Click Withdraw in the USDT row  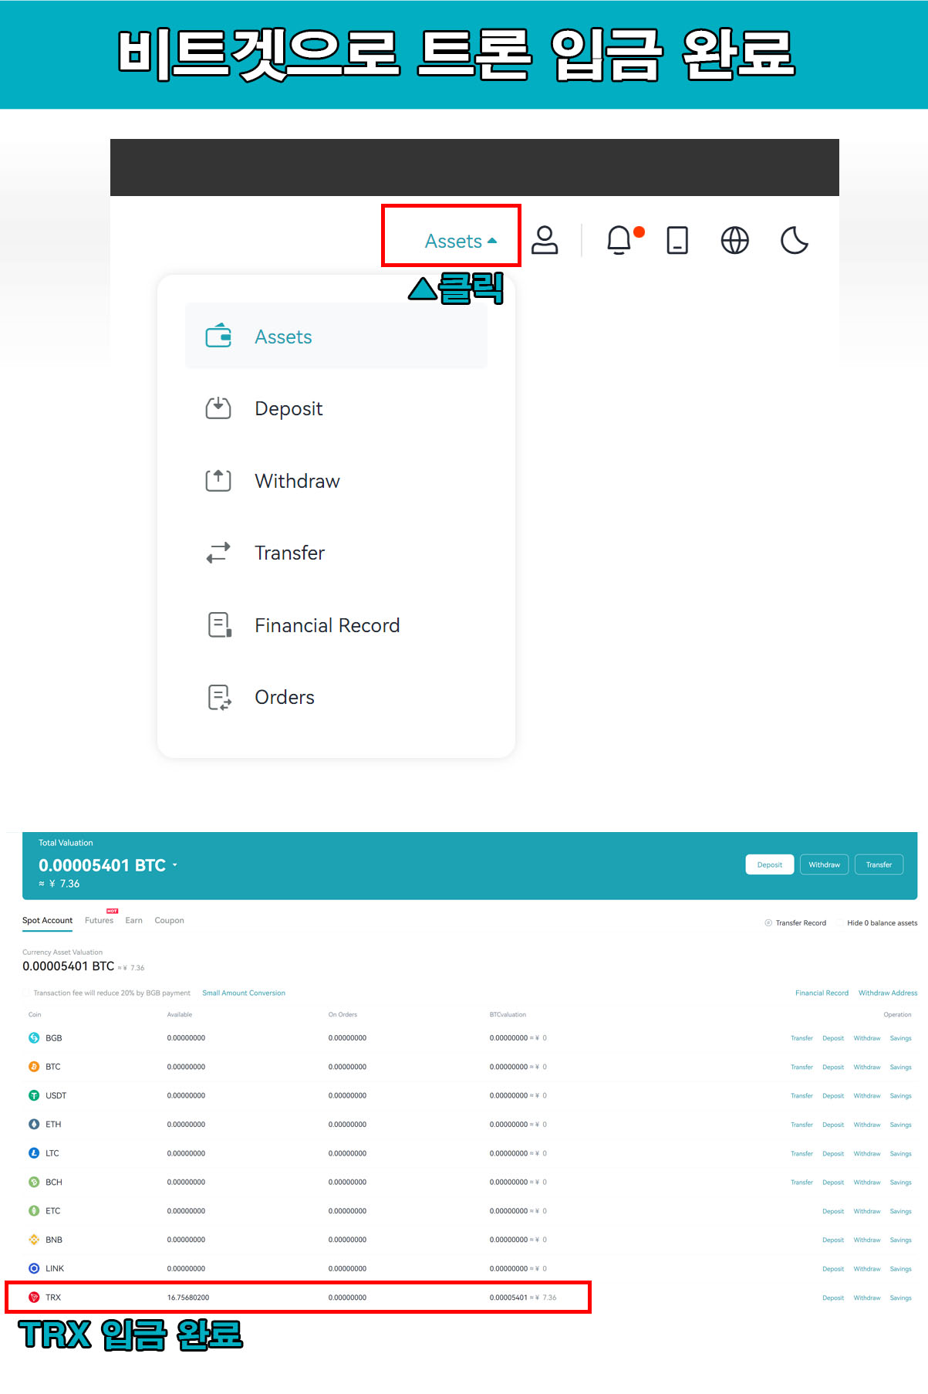click(x=867, y=1095)
